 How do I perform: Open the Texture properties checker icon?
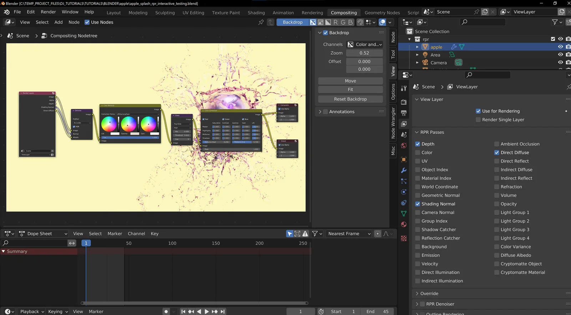pos(404,238)
